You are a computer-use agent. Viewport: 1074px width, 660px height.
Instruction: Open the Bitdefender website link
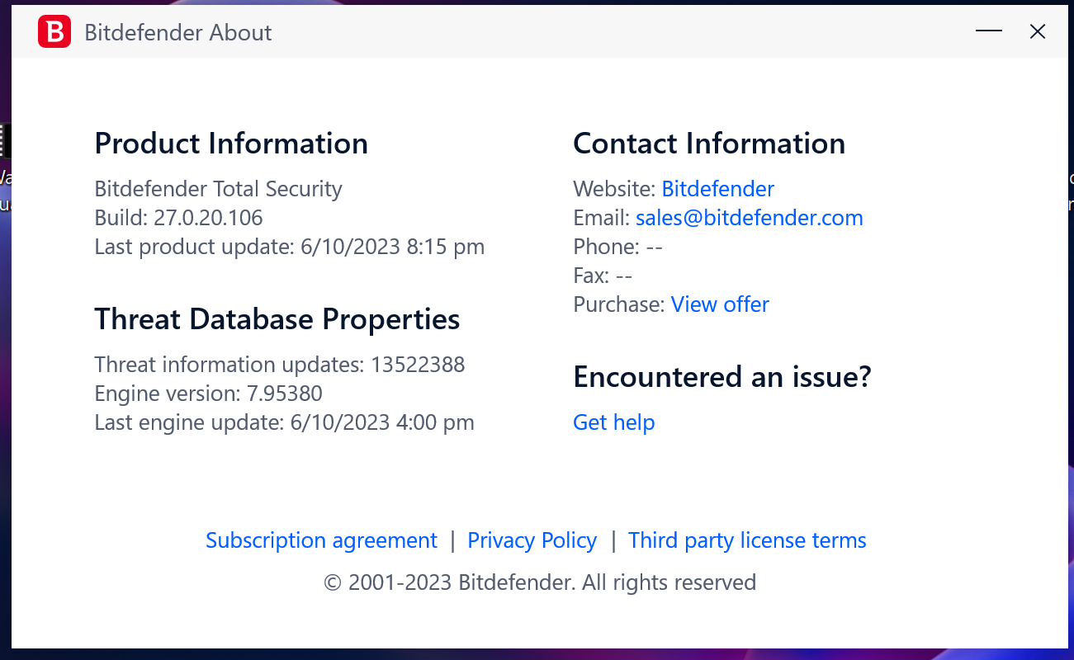tap(717, 189)
